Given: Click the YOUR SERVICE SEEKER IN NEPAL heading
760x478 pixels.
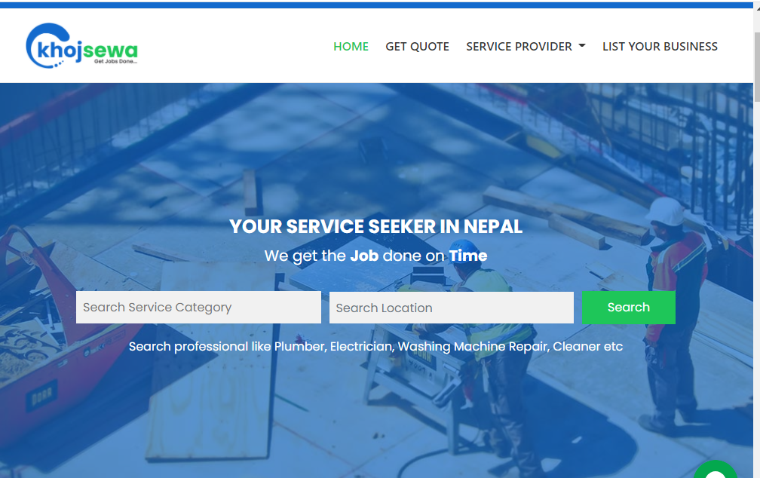Looking at the screenshot, I should tap(375, 226).
